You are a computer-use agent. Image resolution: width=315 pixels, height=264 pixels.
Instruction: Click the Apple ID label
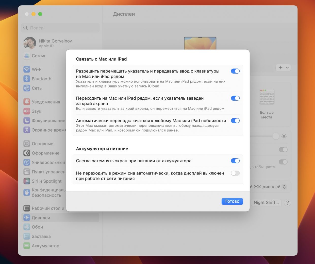[46, 46]
